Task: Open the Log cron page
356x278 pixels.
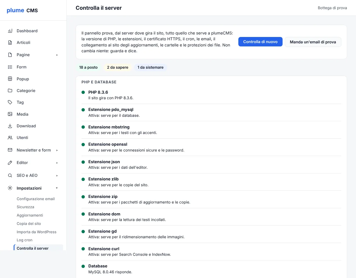Action: click(24, 240)
